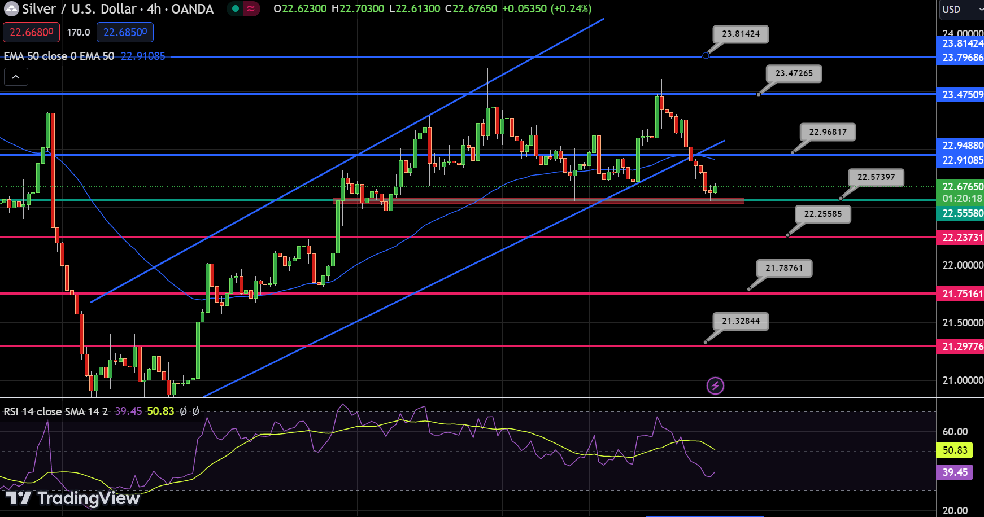Image resolution: width=984 pixels, height=517 pixels.
Task: Click the Silver symbol logo icon
Action: (x=11, y=9)
